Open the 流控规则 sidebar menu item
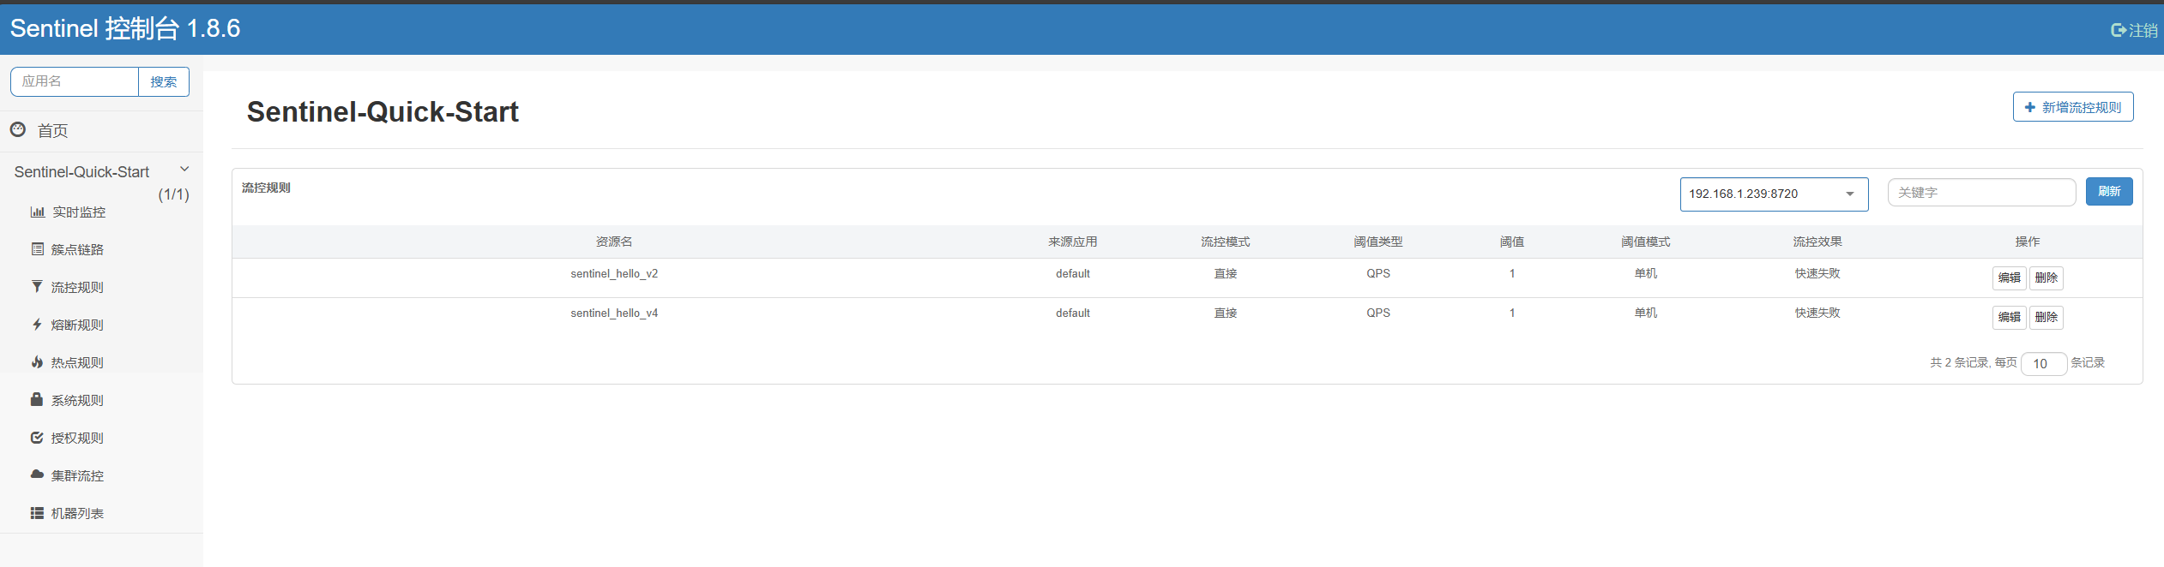 coord(77,288)
